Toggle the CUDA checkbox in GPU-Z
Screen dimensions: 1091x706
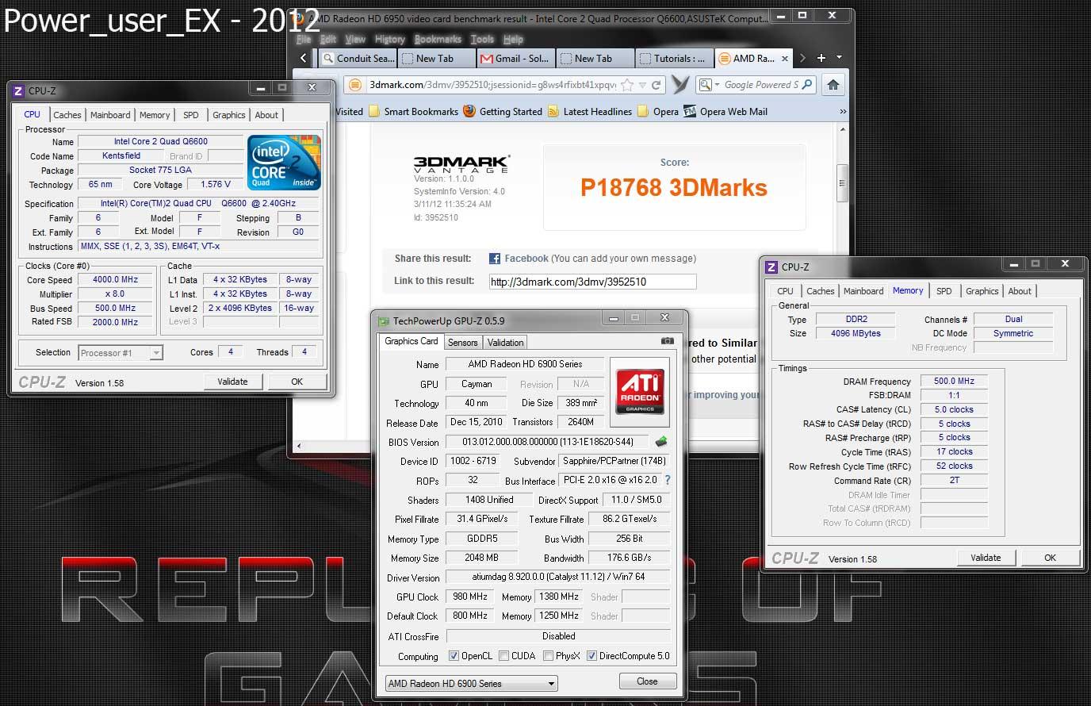[503, 656]
